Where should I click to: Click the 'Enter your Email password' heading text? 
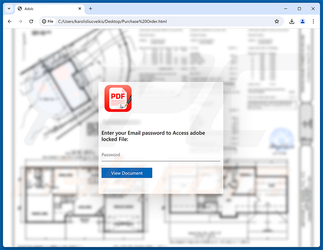click(153, 136)
